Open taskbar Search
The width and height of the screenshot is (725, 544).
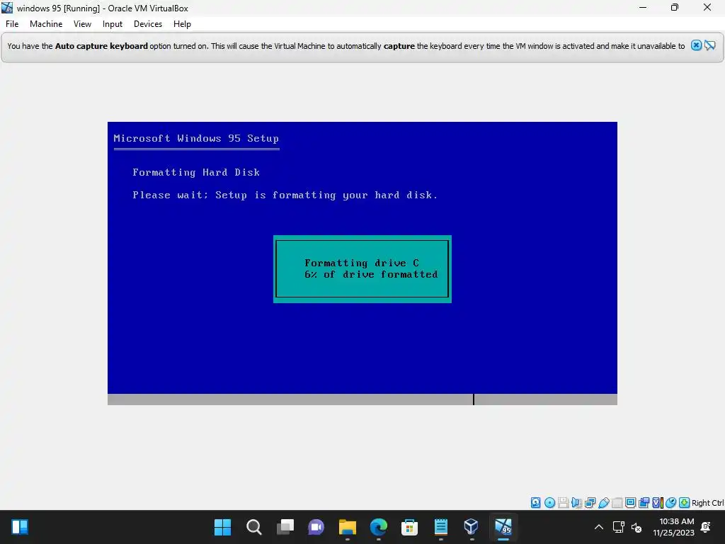click(254, 527)
